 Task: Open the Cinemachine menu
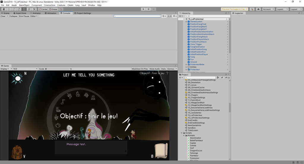tap(50, 5)
